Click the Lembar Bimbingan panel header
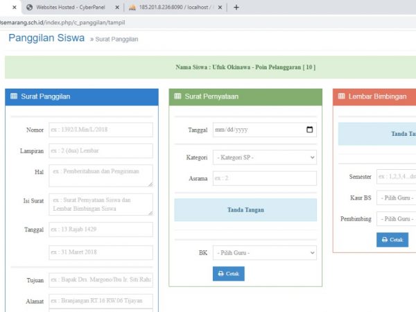The height and width of the screenshot is (312, 416). [374, 97]
